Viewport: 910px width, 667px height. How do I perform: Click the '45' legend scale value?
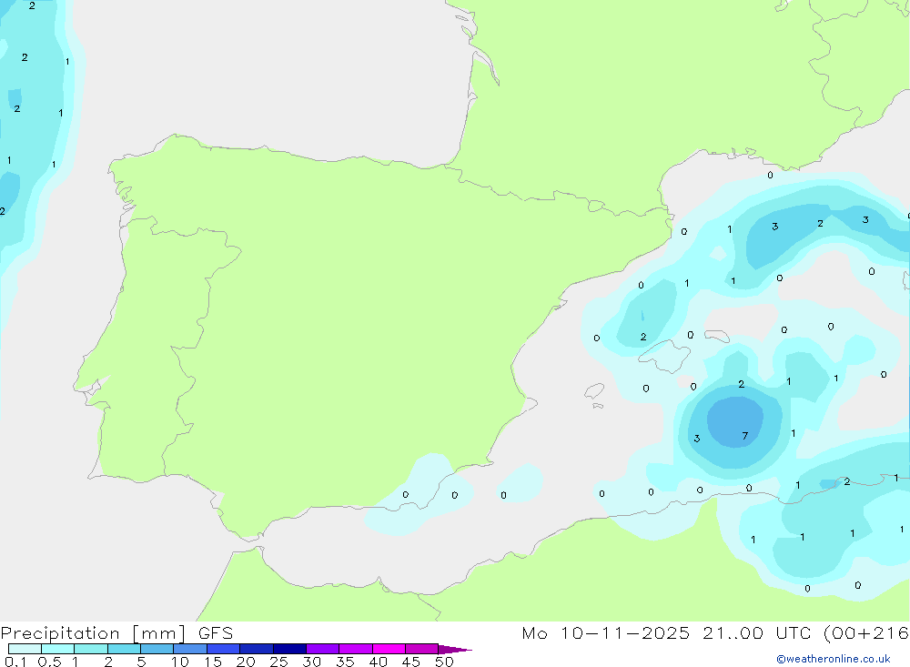(411, 662)
